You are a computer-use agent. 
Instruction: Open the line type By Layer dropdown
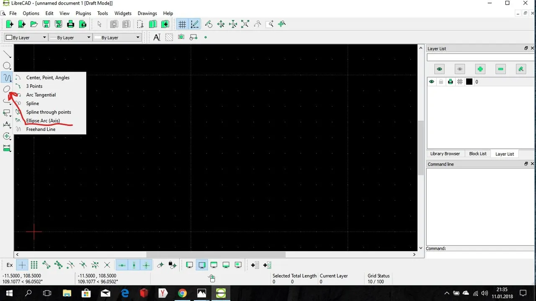tap(117, 37)
